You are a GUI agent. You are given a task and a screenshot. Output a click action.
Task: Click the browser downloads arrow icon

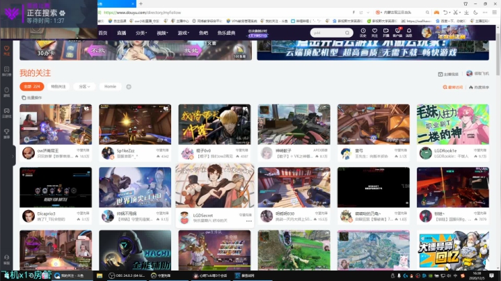click(x=466, y=13)
